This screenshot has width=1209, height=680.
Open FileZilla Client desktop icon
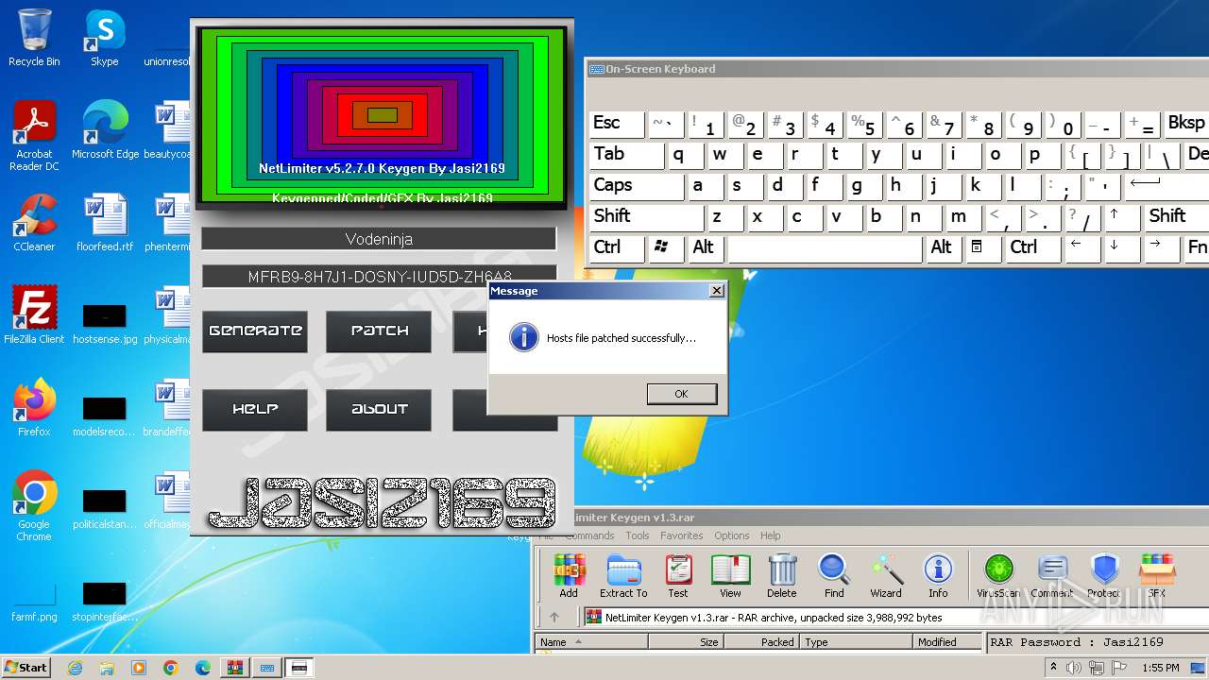(x=34, y=315)
